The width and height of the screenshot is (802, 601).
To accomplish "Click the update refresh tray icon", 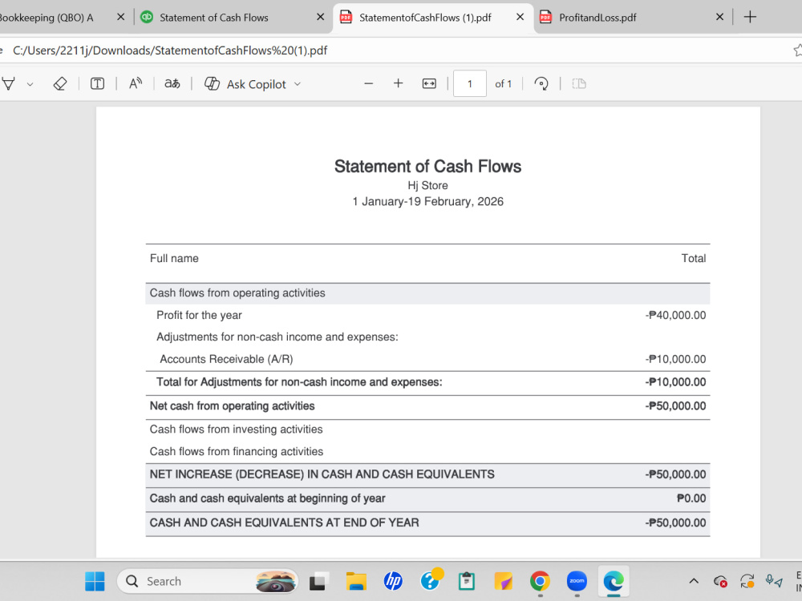I will click(747, 581).
